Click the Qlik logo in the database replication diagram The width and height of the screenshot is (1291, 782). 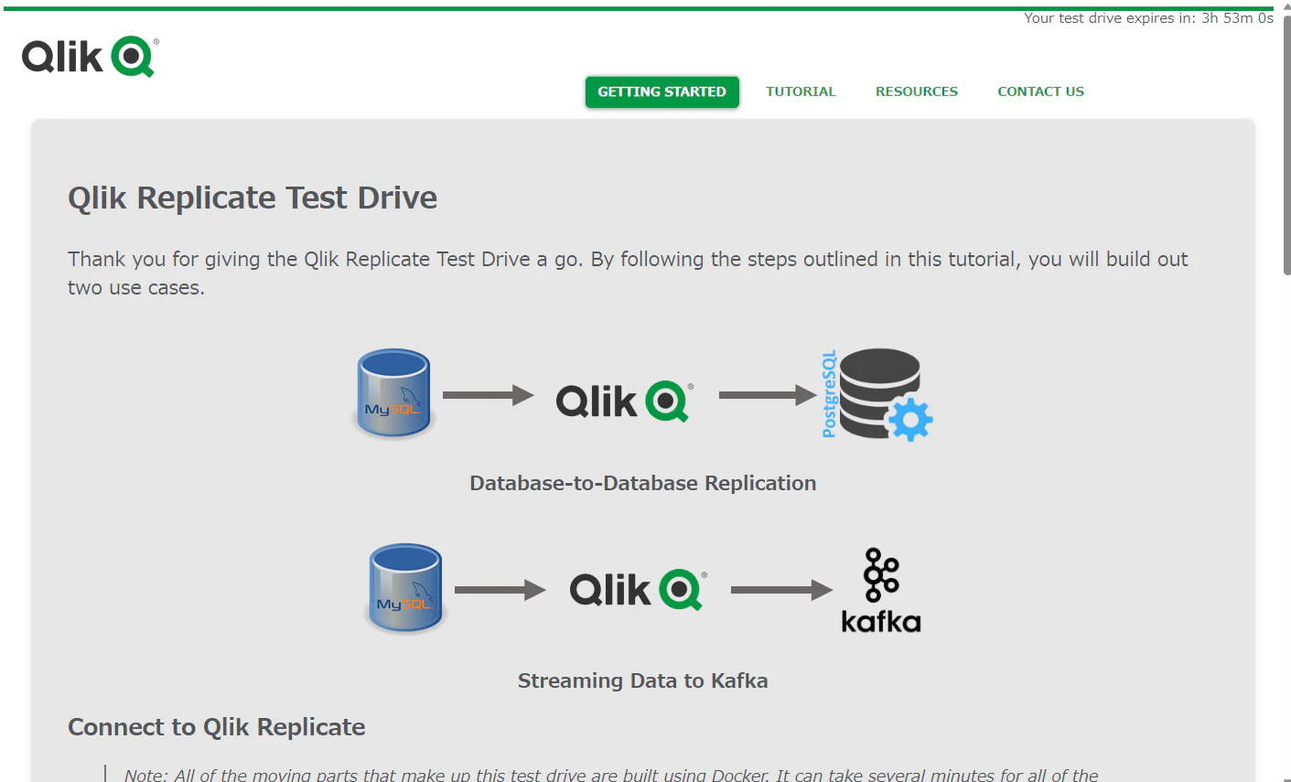(624, 401)
